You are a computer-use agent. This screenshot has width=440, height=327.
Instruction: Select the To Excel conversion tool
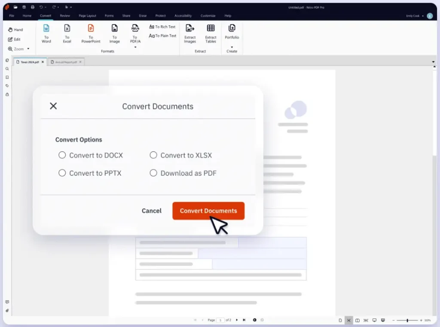67,34
